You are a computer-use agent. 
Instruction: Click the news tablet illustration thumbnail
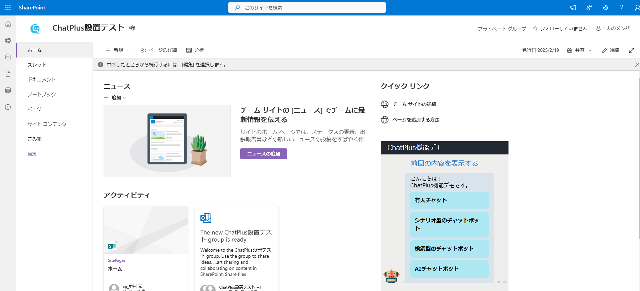(167, 141)
